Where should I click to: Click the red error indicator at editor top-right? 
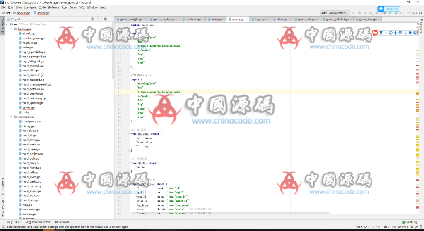[417, 24]
